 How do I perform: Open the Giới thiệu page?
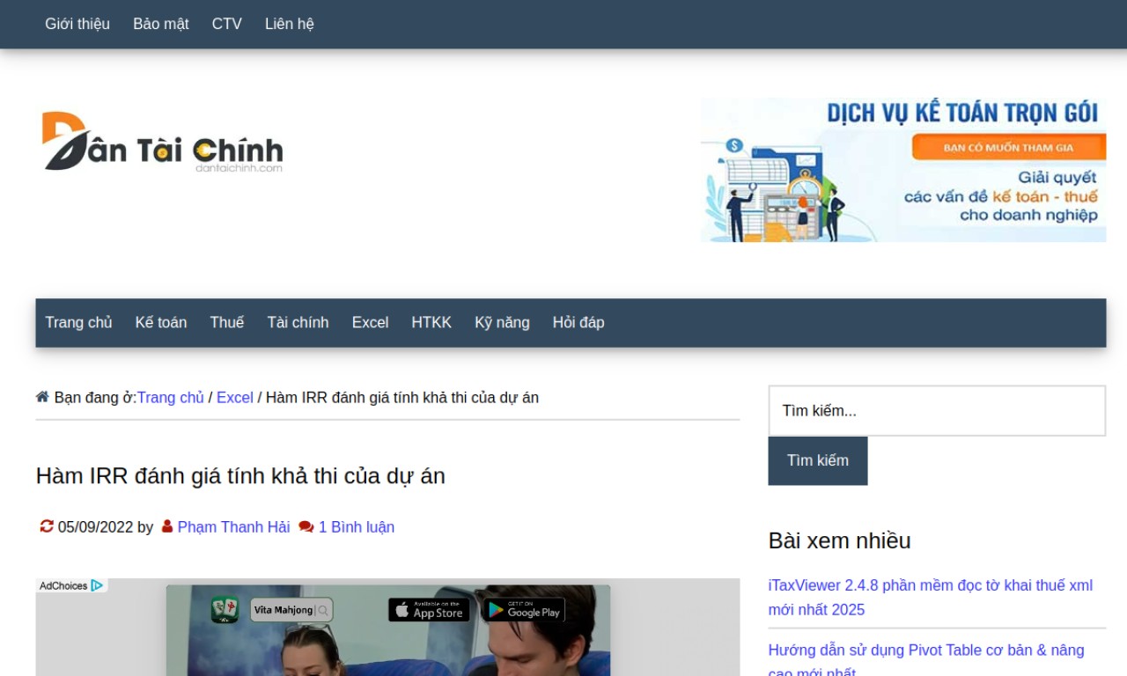click(x=77, y=24)
